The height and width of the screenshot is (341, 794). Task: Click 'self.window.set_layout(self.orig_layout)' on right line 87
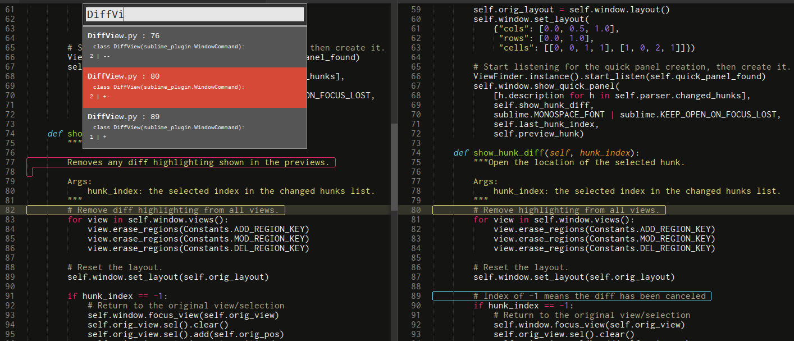574,277
